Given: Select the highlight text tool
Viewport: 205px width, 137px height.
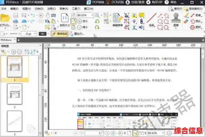Looking at the screenshot, I should [x=134, y=16].
